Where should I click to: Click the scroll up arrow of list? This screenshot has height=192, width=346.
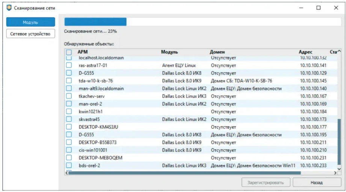point(339,52)
